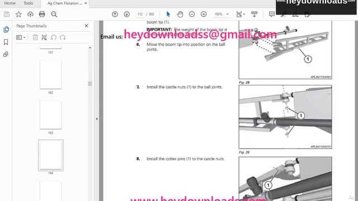Zoom out with minus button
The height and width of the screenshot is (201, 358).
pos(192,14)
